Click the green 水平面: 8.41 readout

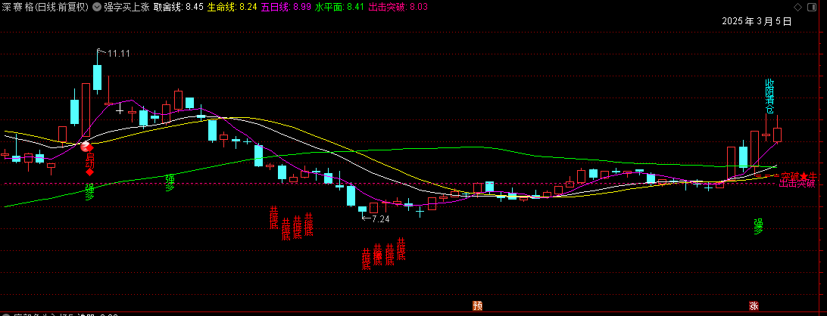coord(340,7)
